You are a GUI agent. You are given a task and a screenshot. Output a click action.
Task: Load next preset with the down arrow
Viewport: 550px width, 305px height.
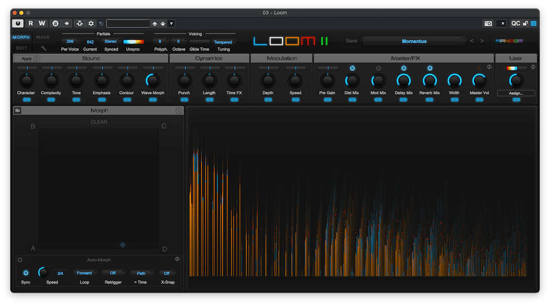tap(163, 24)
